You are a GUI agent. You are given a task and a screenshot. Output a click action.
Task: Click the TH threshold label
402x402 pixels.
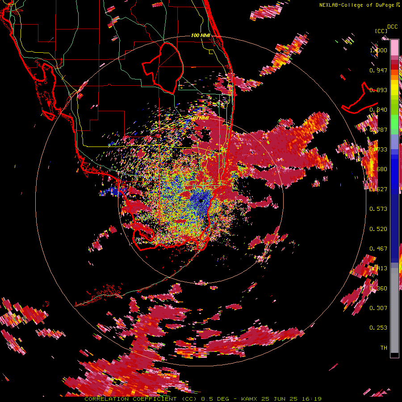pos(384,348)
